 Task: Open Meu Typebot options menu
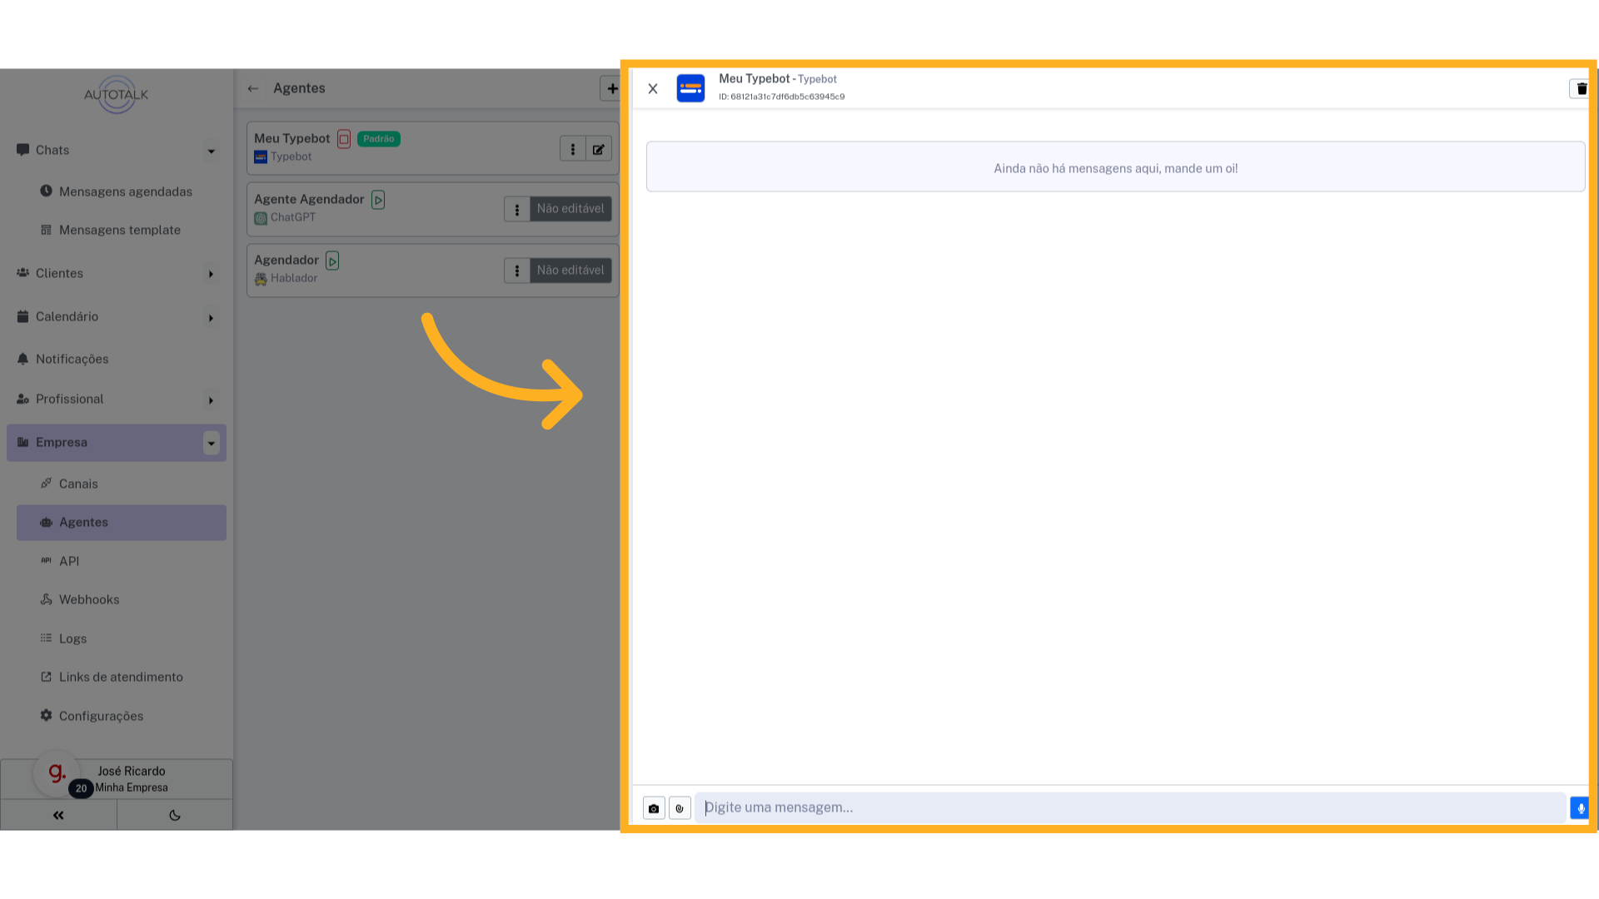point(572,149)
